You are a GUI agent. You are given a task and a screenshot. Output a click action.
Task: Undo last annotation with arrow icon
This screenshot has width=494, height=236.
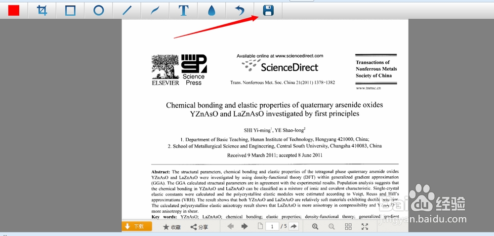[240, 11]
